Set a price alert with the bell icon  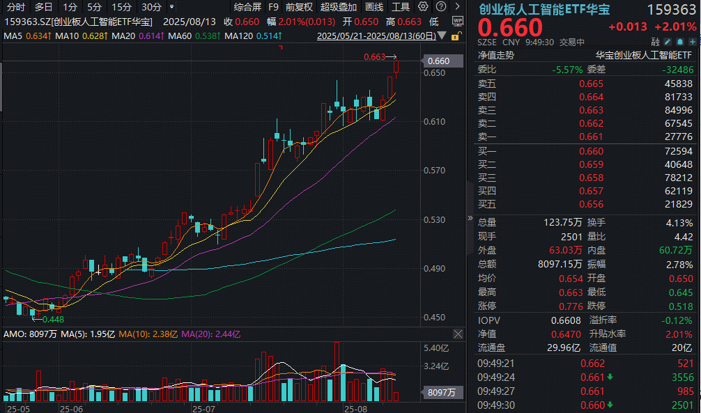click(680, 42)
